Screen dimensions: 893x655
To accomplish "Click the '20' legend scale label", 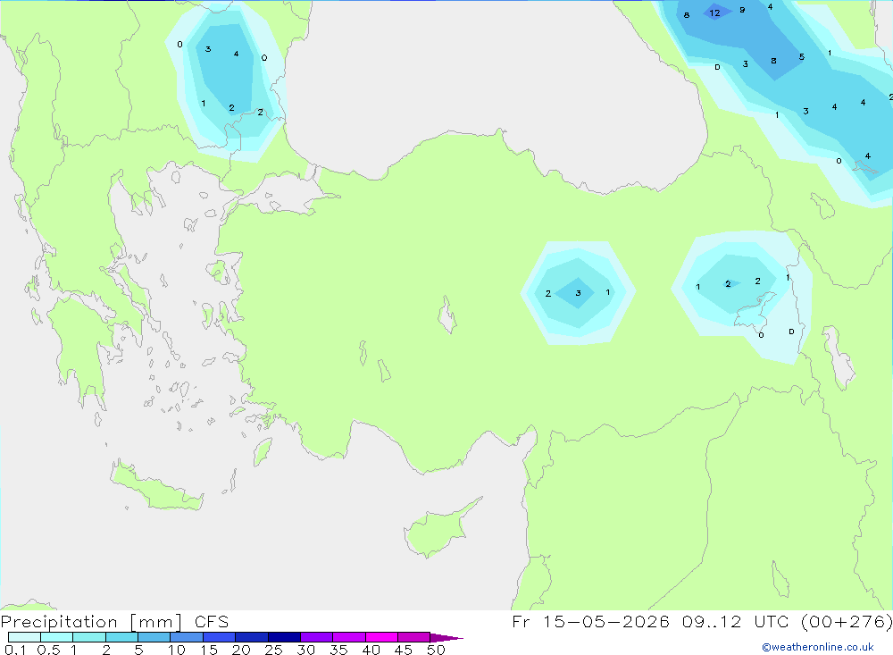I will pos(241,650).
